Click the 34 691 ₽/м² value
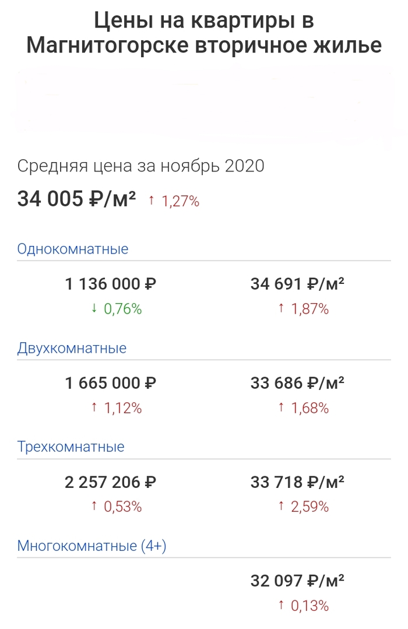This screenshot has height=629, width=408. pos(297,284)
